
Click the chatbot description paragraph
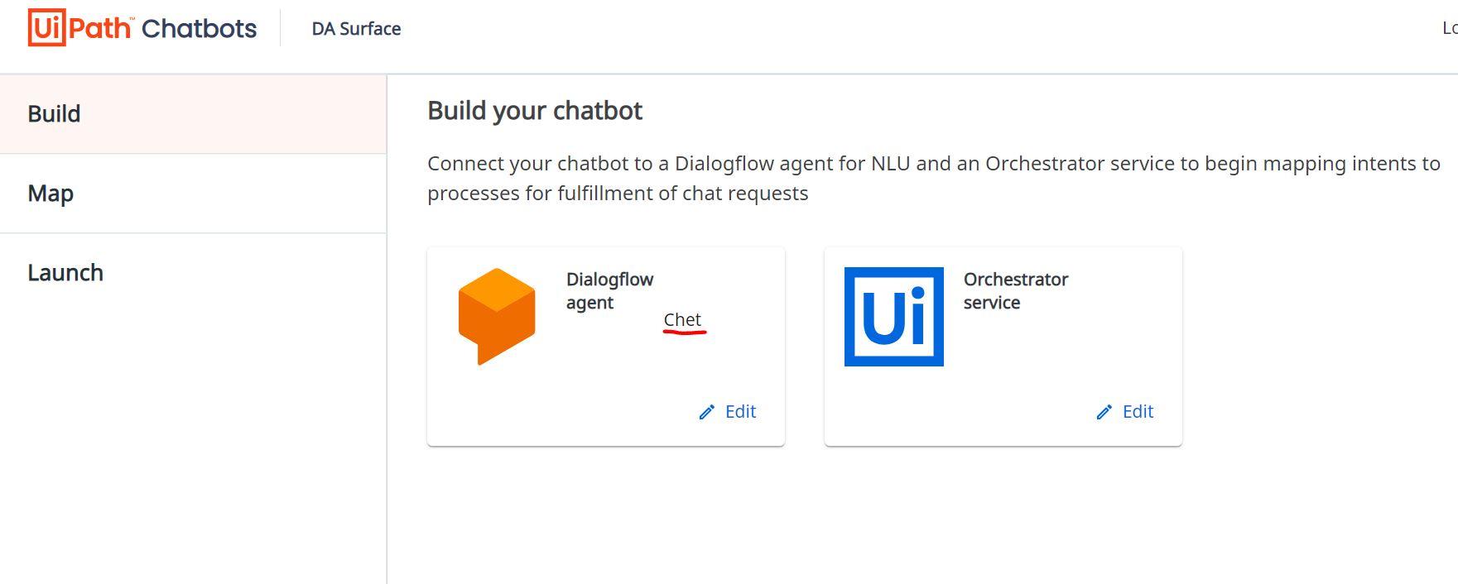click(934, 179)
